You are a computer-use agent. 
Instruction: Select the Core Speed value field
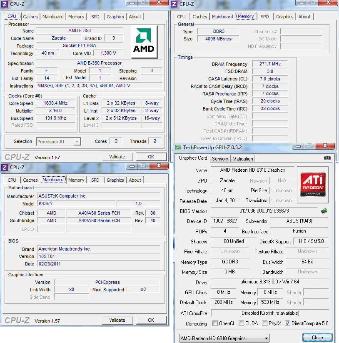coord(55,103)
